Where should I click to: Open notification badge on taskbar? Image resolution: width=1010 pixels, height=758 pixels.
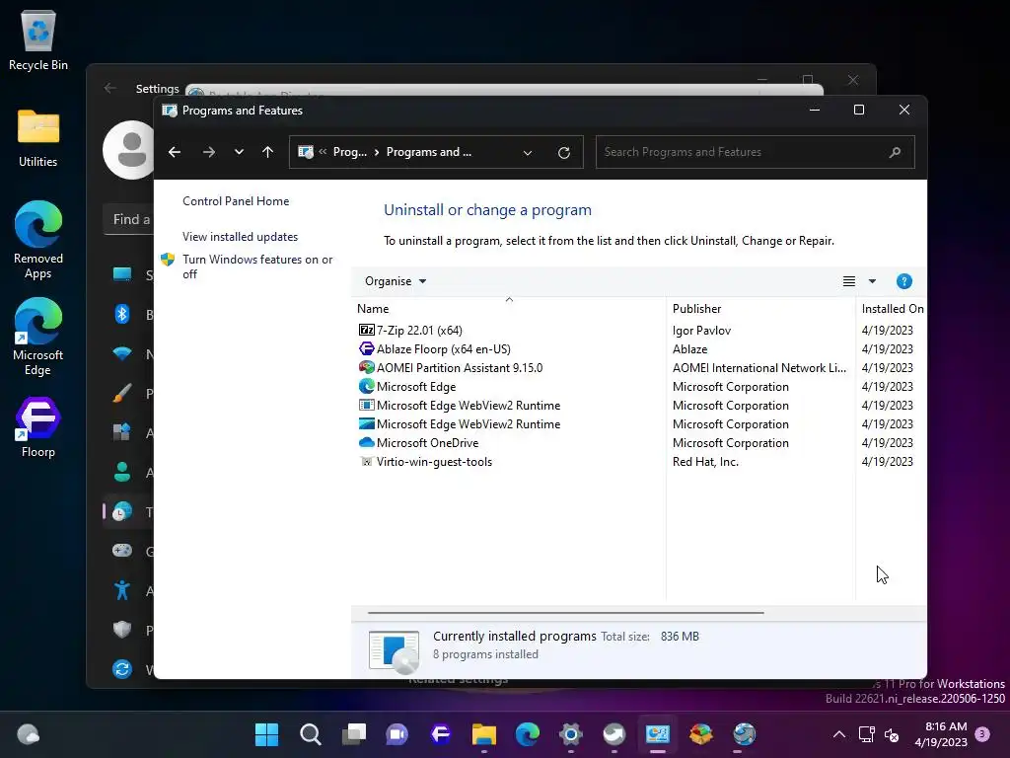983,733
